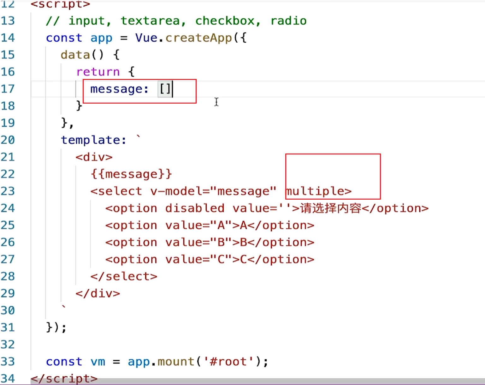Place cursor in the empty array brackets
Viewport: 485px width, 385px height.
(165, 89)
